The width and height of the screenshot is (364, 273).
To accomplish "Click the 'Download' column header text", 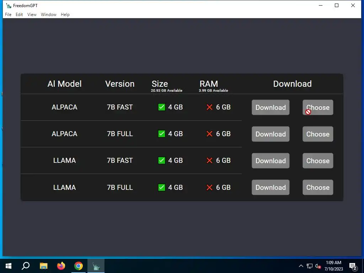I will [x=292, y=84].
